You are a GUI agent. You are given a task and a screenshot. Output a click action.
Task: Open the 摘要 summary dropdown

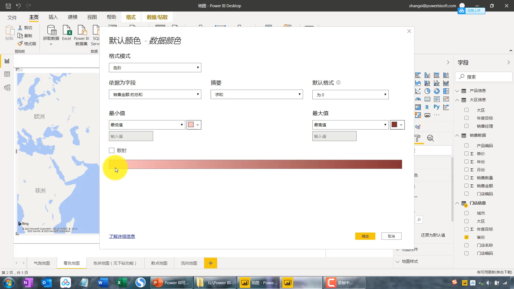[x=256, y=94]
